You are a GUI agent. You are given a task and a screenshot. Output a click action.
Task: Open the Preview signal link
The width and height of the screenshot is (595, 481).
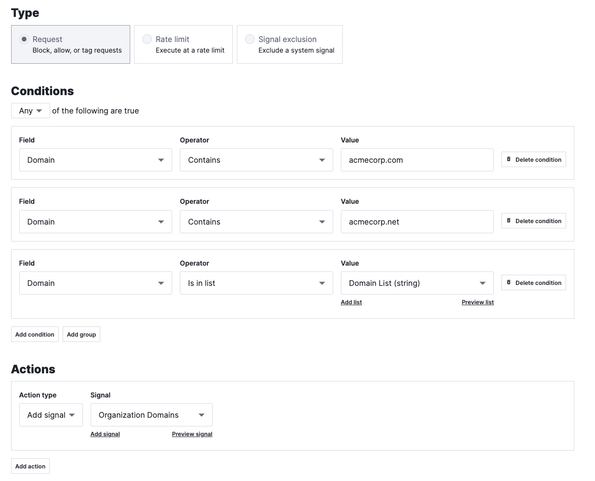[192, 434]
